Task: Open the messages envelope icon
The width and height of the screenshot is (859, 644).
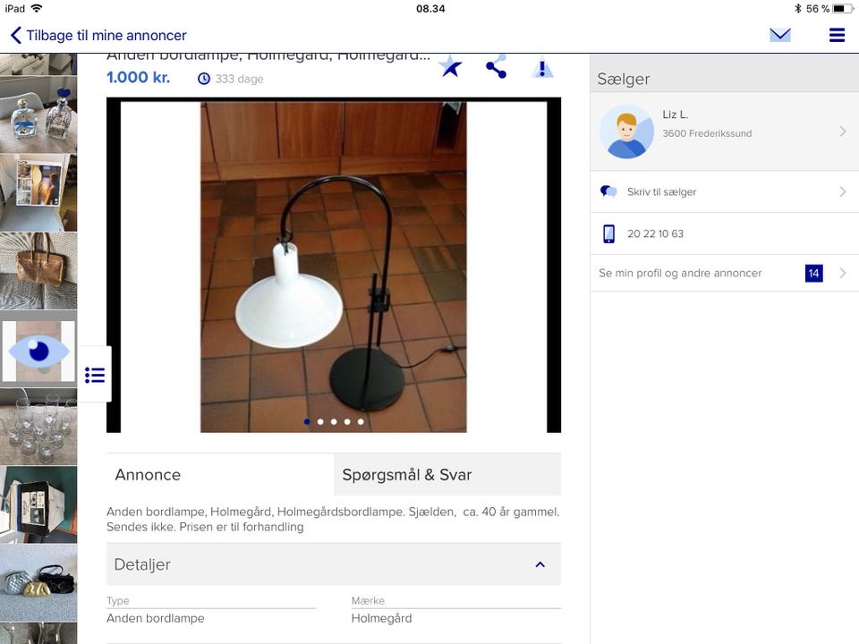Action: pos(779,35)
